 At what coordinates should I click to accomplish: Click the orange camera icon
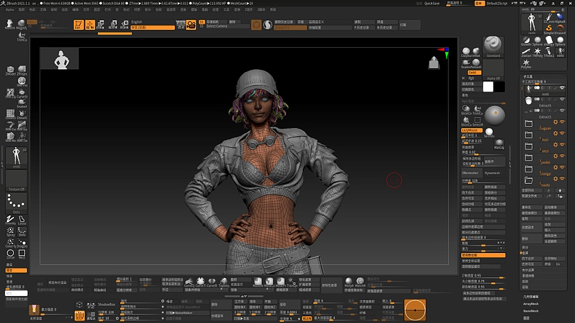191,24
